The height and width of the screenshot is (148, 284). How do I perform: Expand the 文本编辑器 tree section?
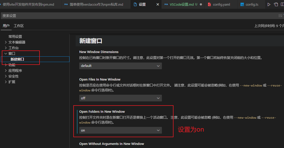click(x=17, y=42)
